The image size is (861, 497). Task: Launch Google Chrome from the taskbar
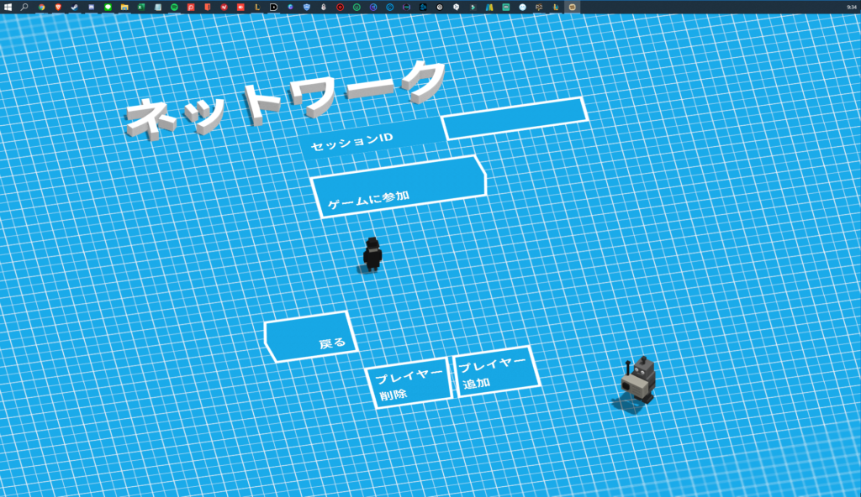41,7
